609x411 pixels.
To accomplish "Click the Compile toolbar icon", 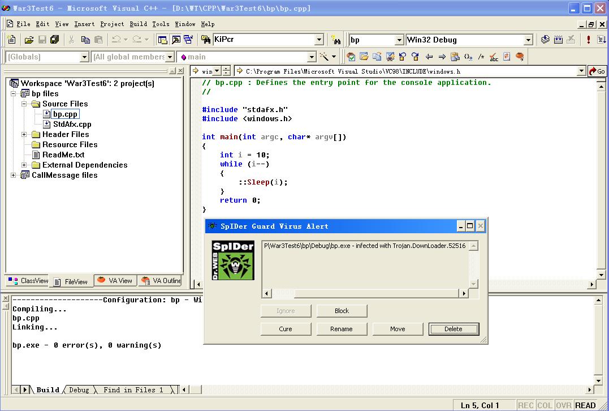I will coord(545,40).
